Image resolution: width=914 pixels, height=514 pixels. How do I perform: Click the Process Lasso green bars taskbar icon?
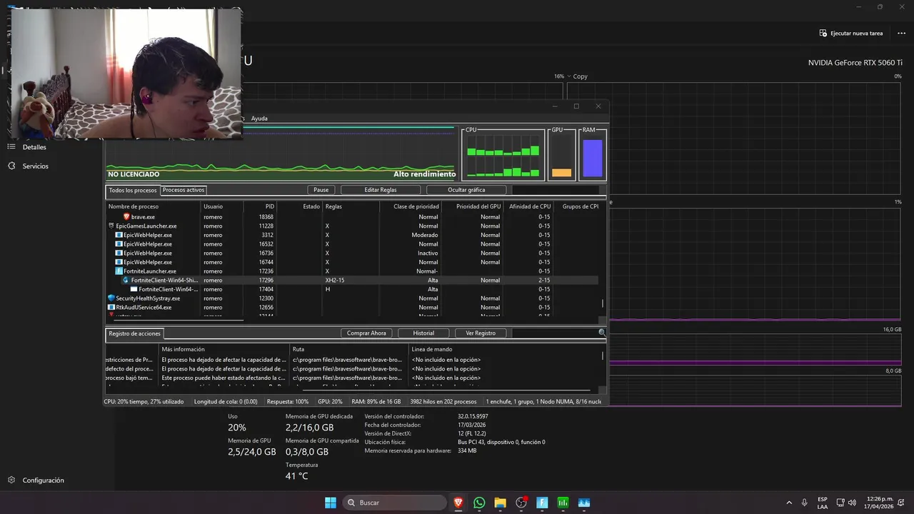tap(563, 503)
